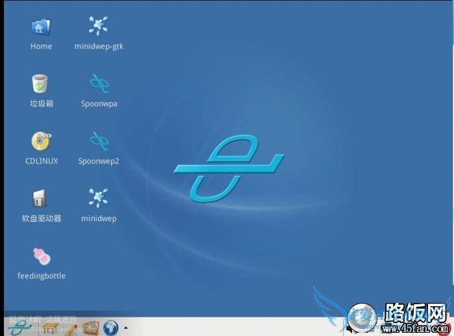Open the file manager launcher in taskbar
Screen dimensions: 454x336
[x=91, y=328]
